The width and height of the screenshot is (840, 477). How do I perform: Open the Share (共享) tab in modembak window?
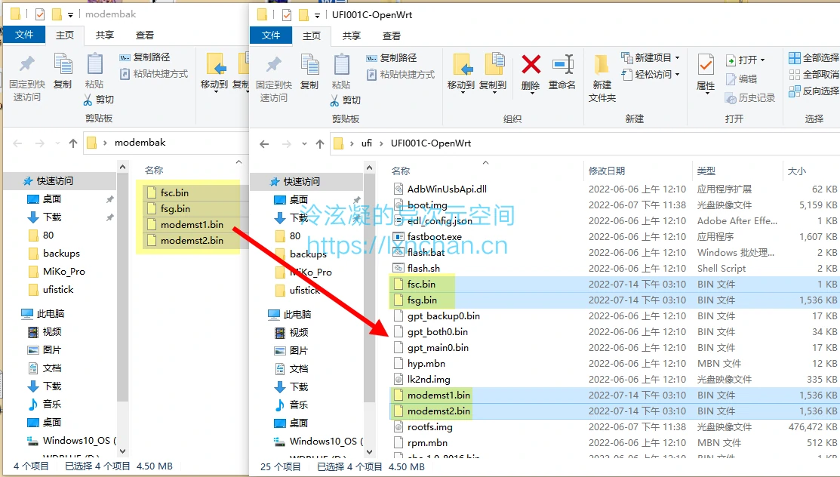105,35
